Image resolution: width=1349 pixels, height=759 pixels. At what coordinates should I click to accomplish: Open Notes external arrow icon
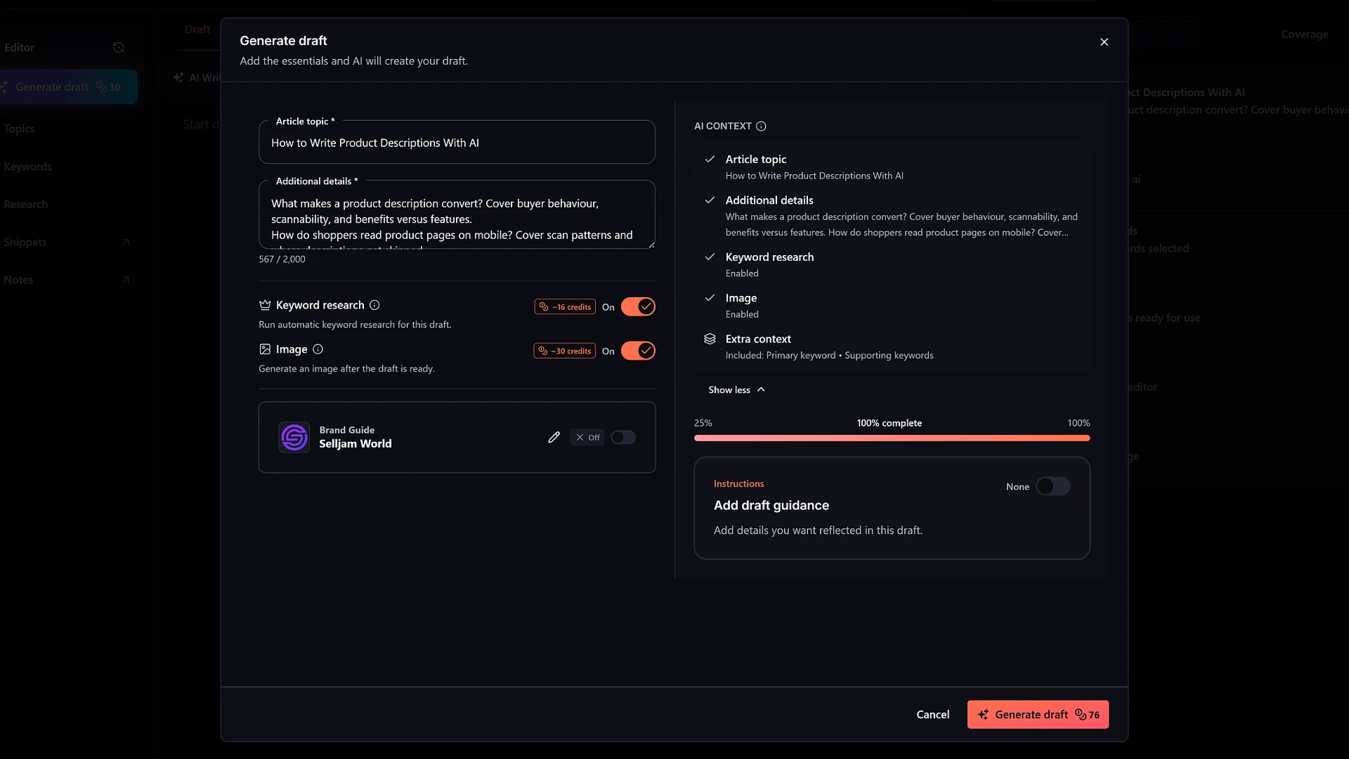126,280
